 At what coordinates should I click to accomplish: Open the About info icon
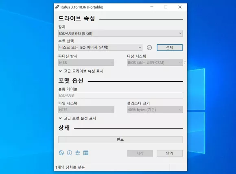tap(70, 153)
